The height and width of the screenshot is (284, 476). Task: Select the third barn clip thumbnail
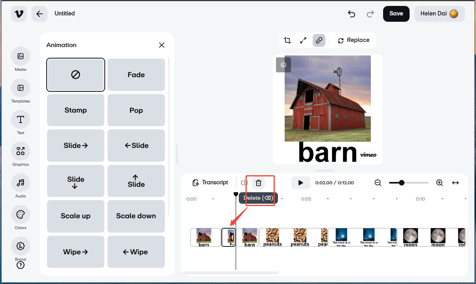coord(248,237)
